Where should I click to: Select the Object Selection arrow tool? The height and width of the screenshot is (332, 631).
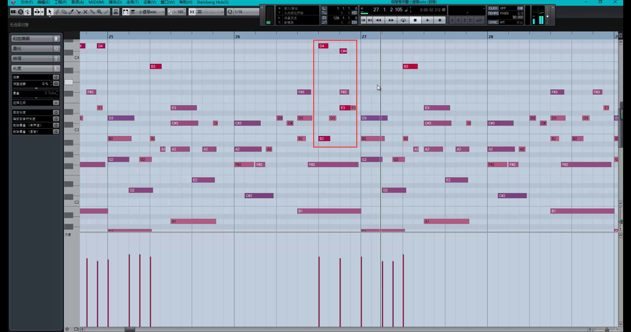[x=50, y=12]
